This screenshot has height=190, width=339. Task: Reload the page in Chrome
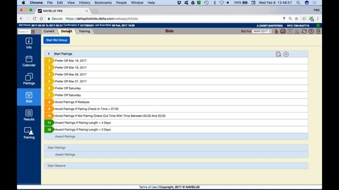coord(34,19)
